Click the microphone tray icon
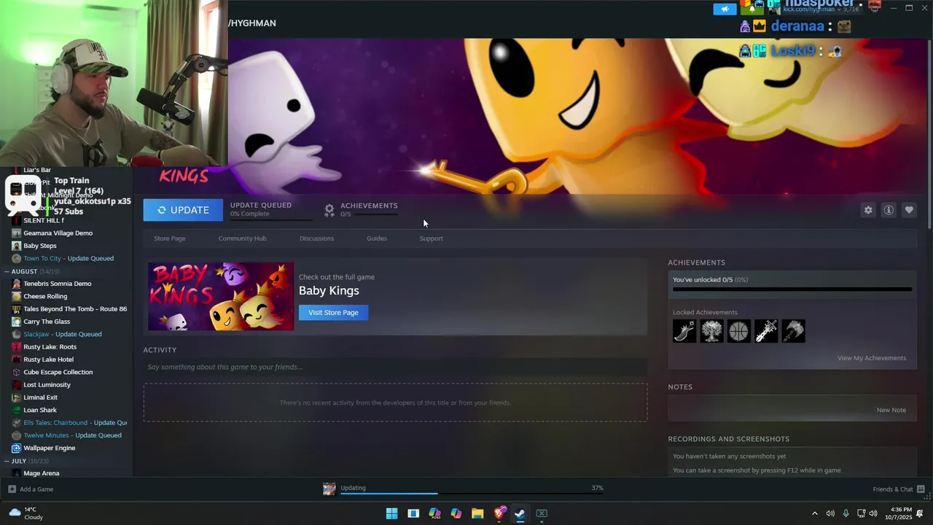 click(846, 513)
